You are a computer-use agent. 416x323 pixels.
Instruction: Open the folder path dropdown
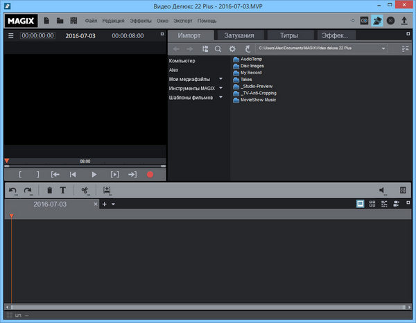pyautogui.click(x=383, y=49)
